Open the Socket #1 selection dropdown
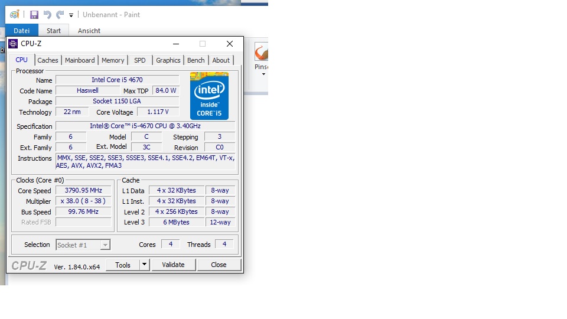This screenshot has height=319, width=567. 83,245
